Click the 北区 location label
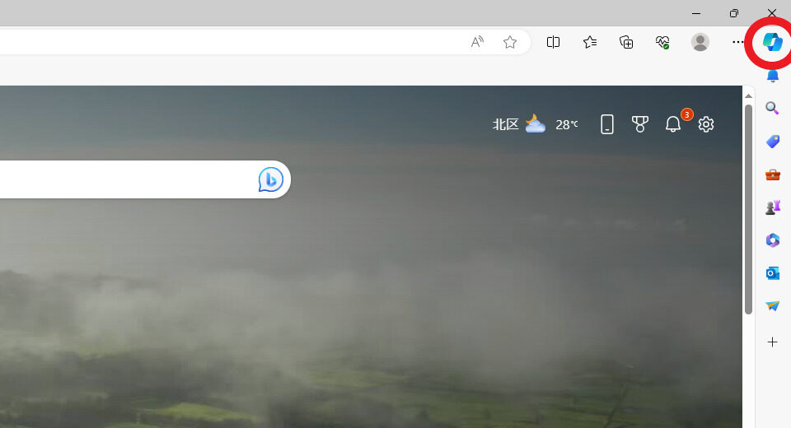Viewport: 791px width, 428px height. pyautogui.click(x=505, y=124)
